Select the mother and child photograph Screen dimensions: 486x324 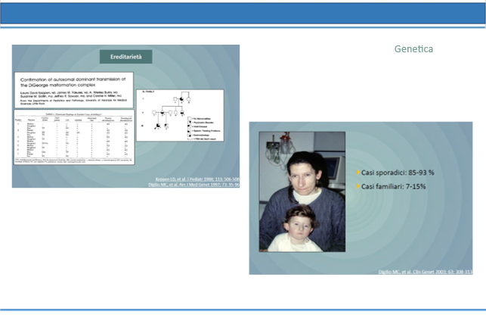pos(302,192)
